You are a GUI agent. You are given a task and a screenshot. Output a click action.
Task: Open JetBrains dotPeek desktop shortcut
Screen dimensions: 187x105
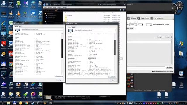(x=33, y=96)
